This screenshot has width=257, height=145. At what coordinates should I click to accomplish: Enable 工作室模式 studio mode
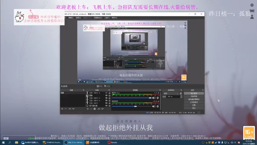coord(194,102)
